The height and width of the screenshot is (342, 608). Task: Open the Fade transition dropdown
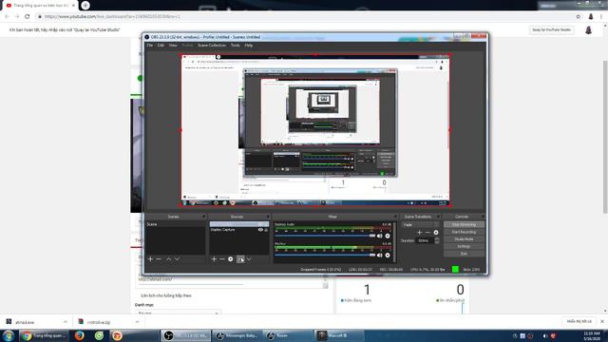(x=420, y=224)
